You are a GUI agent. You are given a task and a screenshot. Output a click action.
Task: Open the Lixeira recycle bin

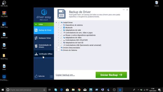point(157,4)
